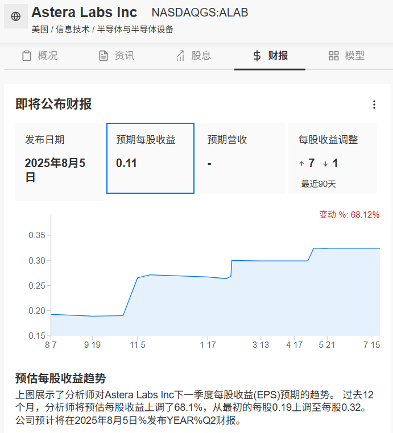The height and width of the screenshot is (433, 393).
Task: Click the upward revisions arrow next to 7
Action: (301, 164)
